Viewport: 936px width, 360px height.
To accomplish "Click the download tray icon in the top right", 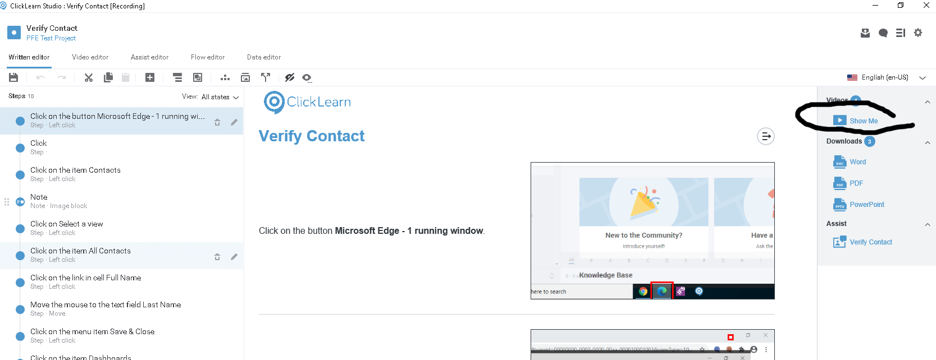I will click(865, 33).
